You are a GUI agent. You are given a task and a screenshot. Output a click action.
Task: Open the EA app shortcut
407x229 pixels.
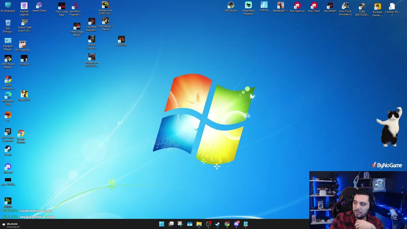point(8,117)
